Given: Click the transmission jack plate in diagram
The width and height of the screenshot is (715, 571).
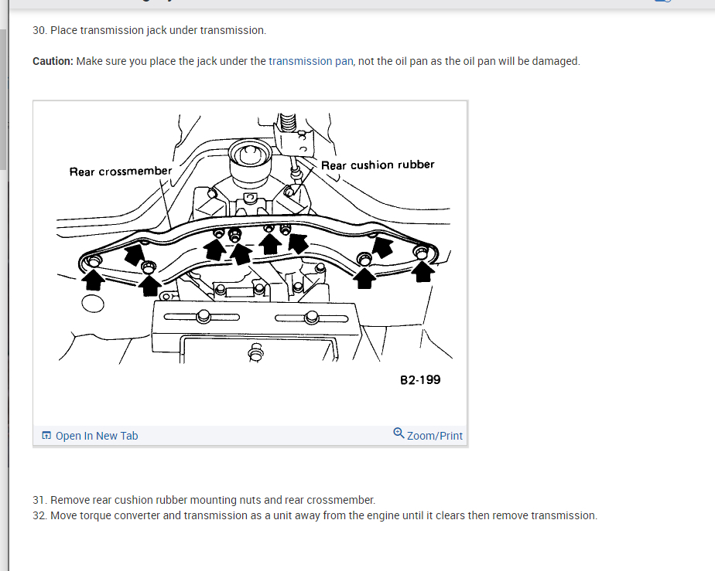Looking at the screenshot, I should click(x=256, y=333).
